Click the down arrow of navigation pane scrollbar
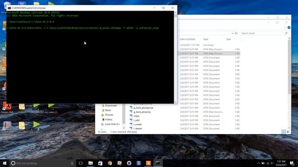The height and width of the screenshot is (167, 298). pos(124,128)
